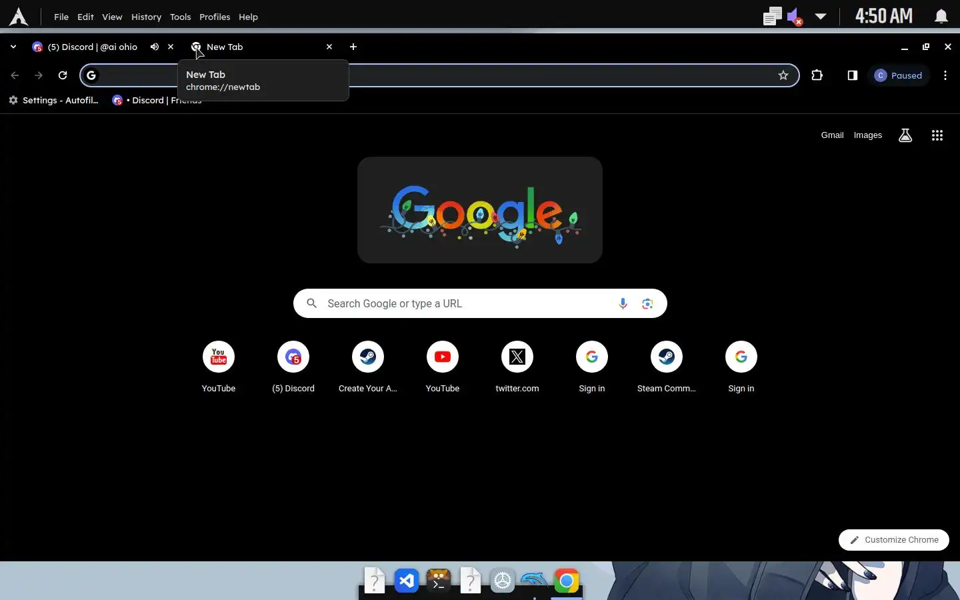Open Gmail link
Viewport: 960px width, 600px height.
pos(832,135)
